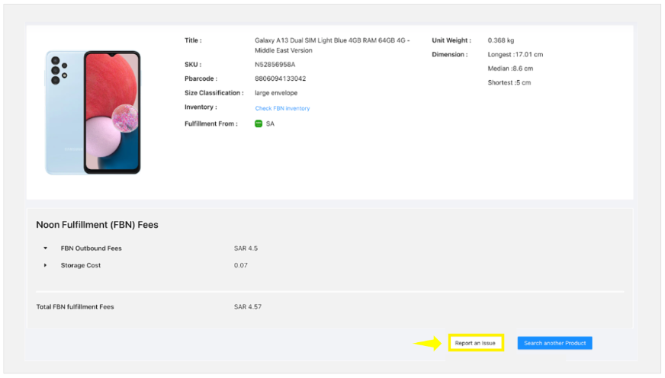Open the Check FBN inventory link
665x378 pixels.
(282, 108)
